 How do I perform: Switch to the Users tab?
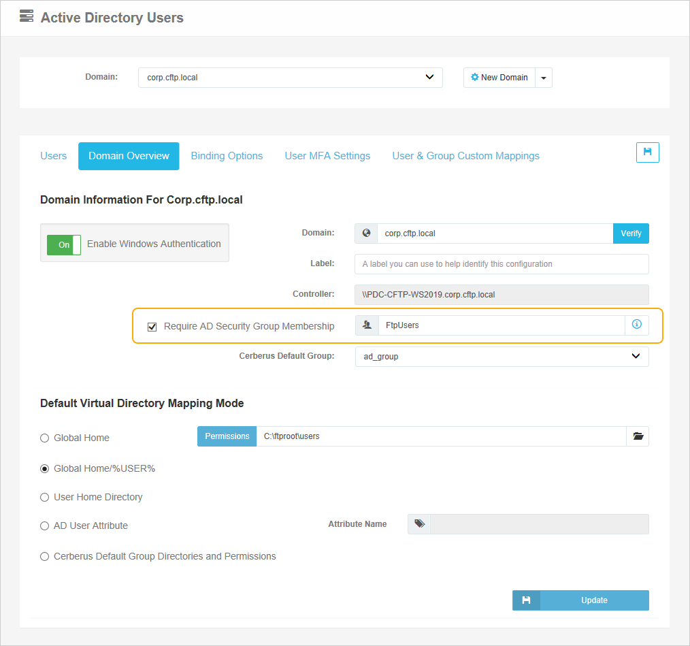[53, 156]
